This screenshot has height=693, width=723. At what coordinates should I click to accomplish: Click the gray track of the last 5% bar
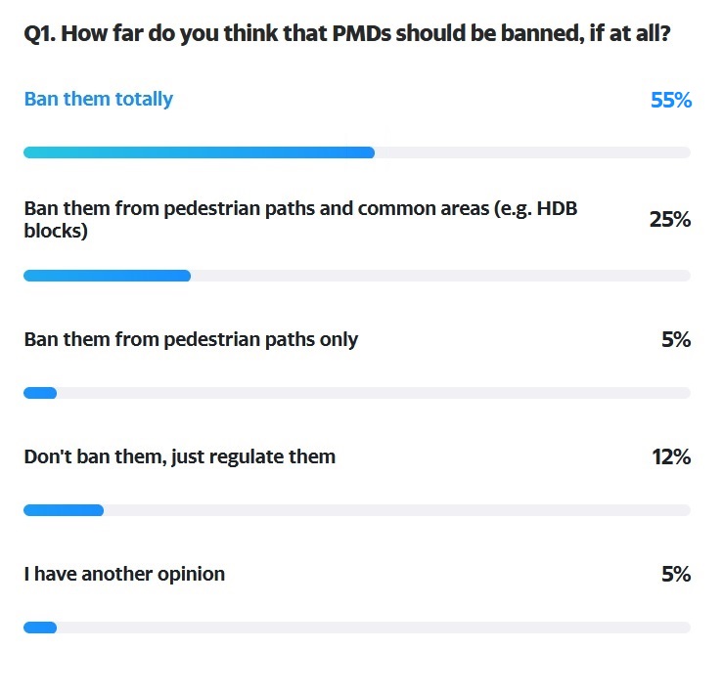374,628
